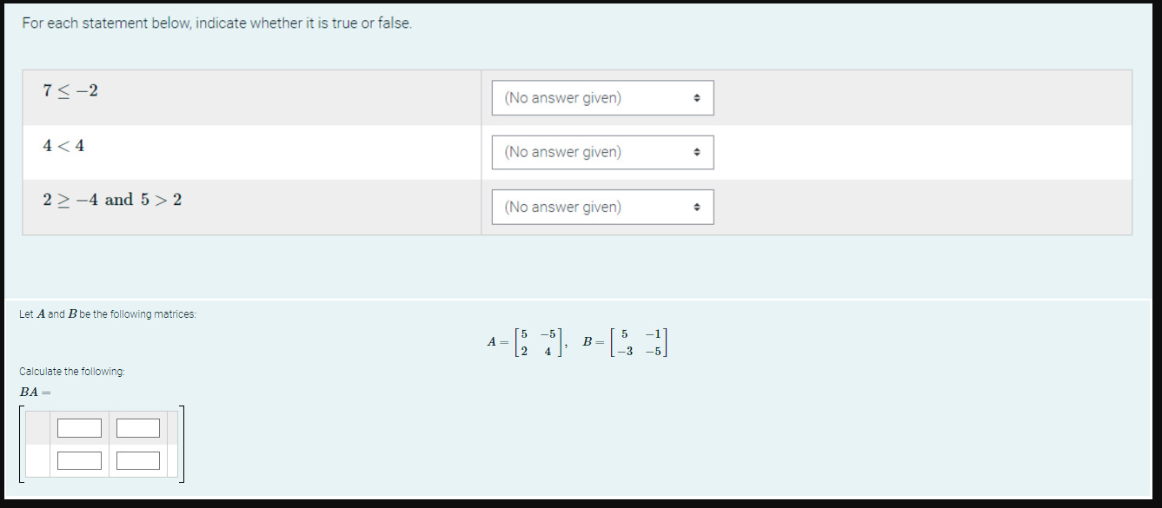The width and height of the screenshot is (1162, 508).
Task: Open the answer dropdown for 4 < 4
Action: pos(602,152)
